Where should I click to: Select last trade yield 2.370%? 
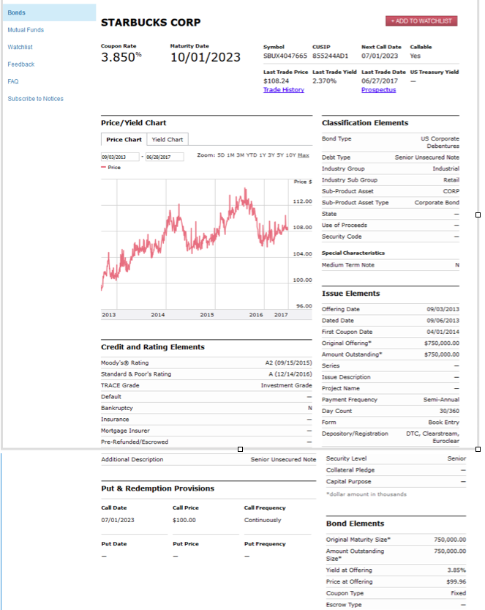(x=324, y=81)
